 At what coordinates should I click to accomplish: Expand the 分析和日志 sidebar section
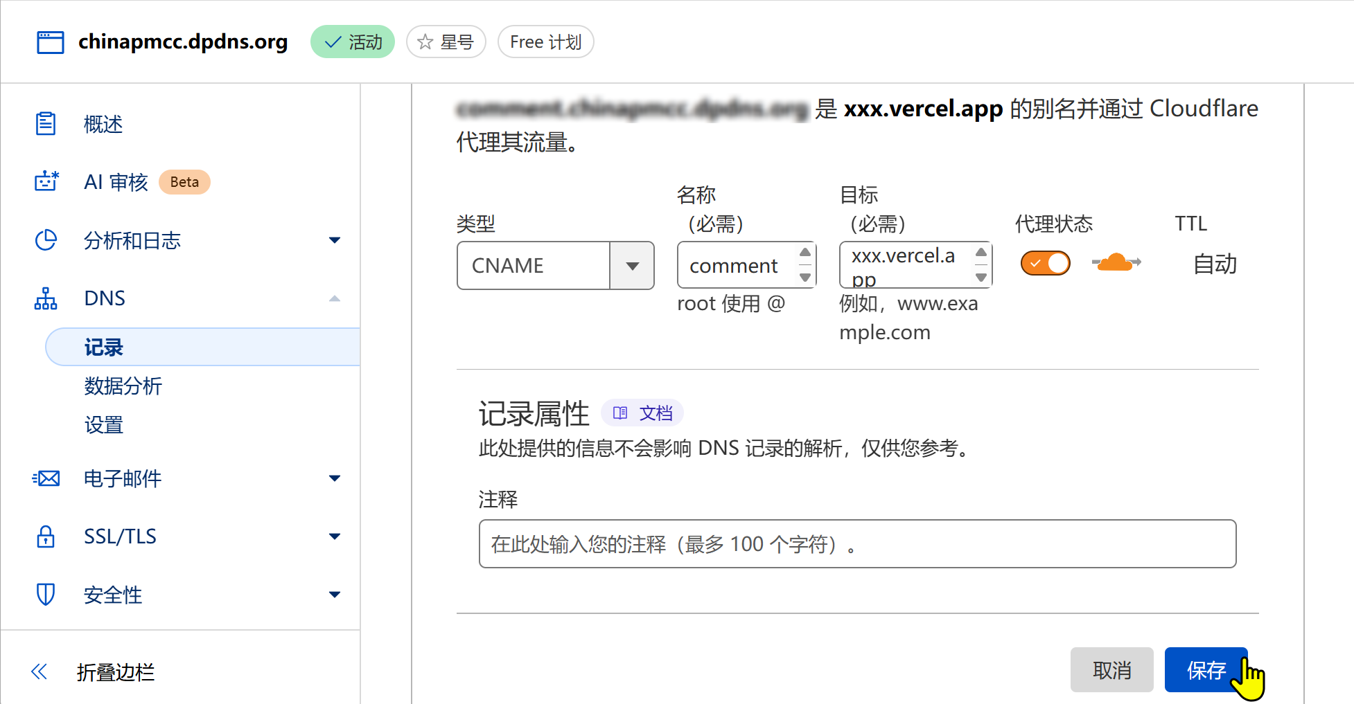pyautogui.click(x=334, y=240)
